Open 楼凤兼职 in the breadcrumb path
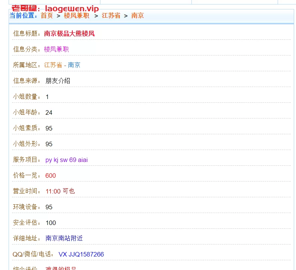The image size is (296, 270). [x=76, y=16]
